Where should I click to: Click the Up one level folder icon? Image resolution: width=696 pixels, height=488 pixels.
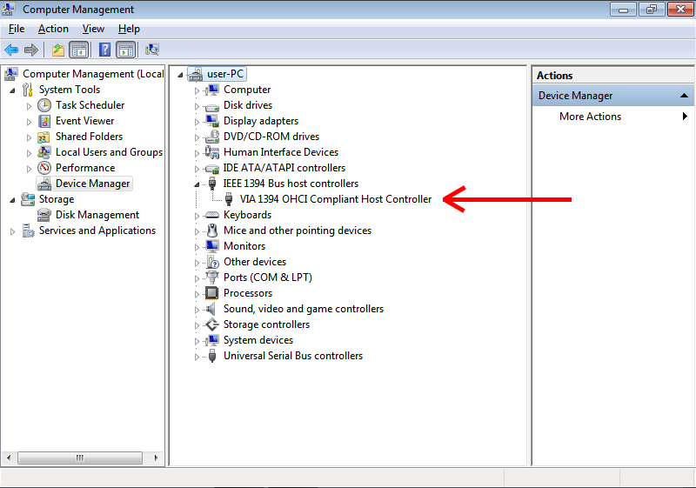(x=58, y=50)
